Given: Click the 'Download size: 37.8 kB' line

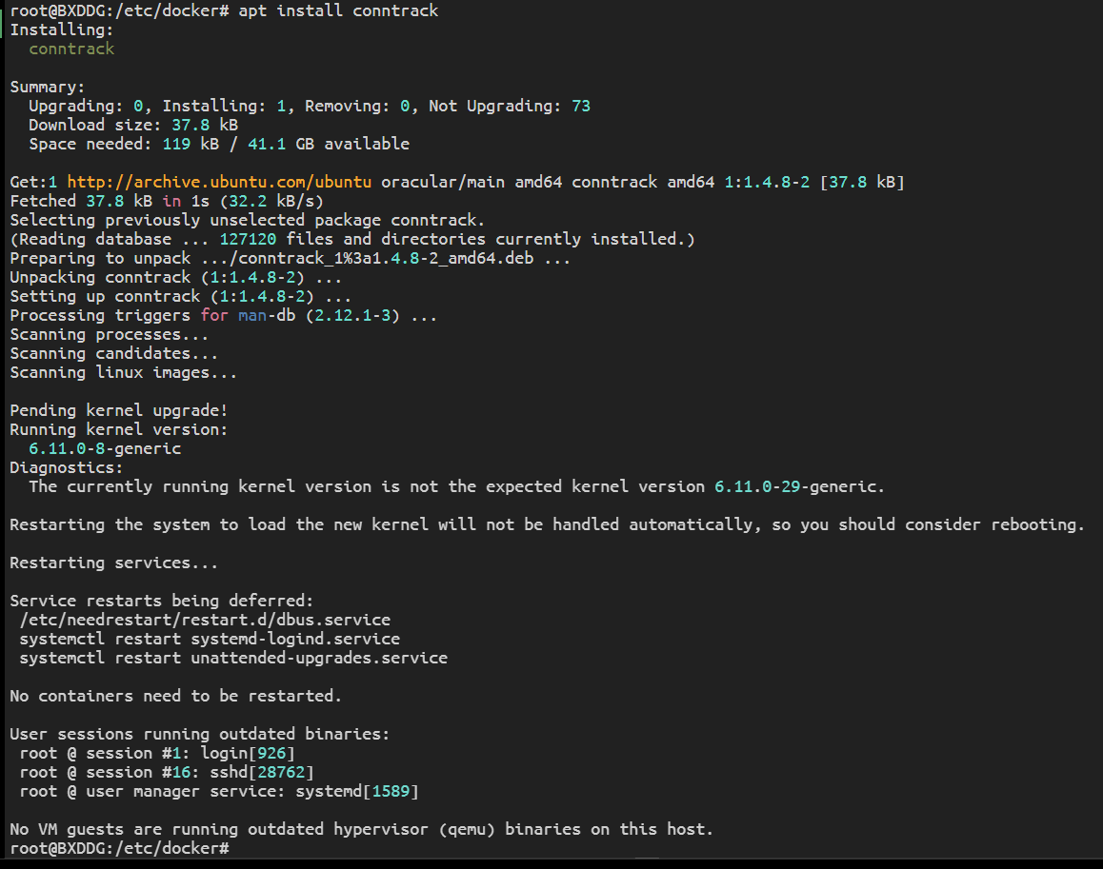Looking at the screenshot, I should (x=133, y=125).
